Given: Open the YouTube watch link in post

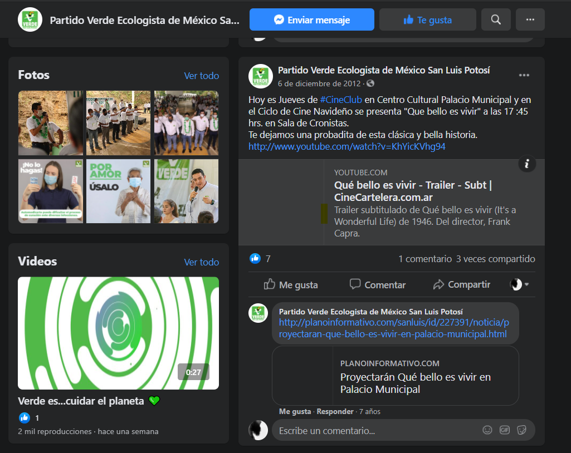Looking at the screenshot, I should pyautogui.click(x=346, y=146).
